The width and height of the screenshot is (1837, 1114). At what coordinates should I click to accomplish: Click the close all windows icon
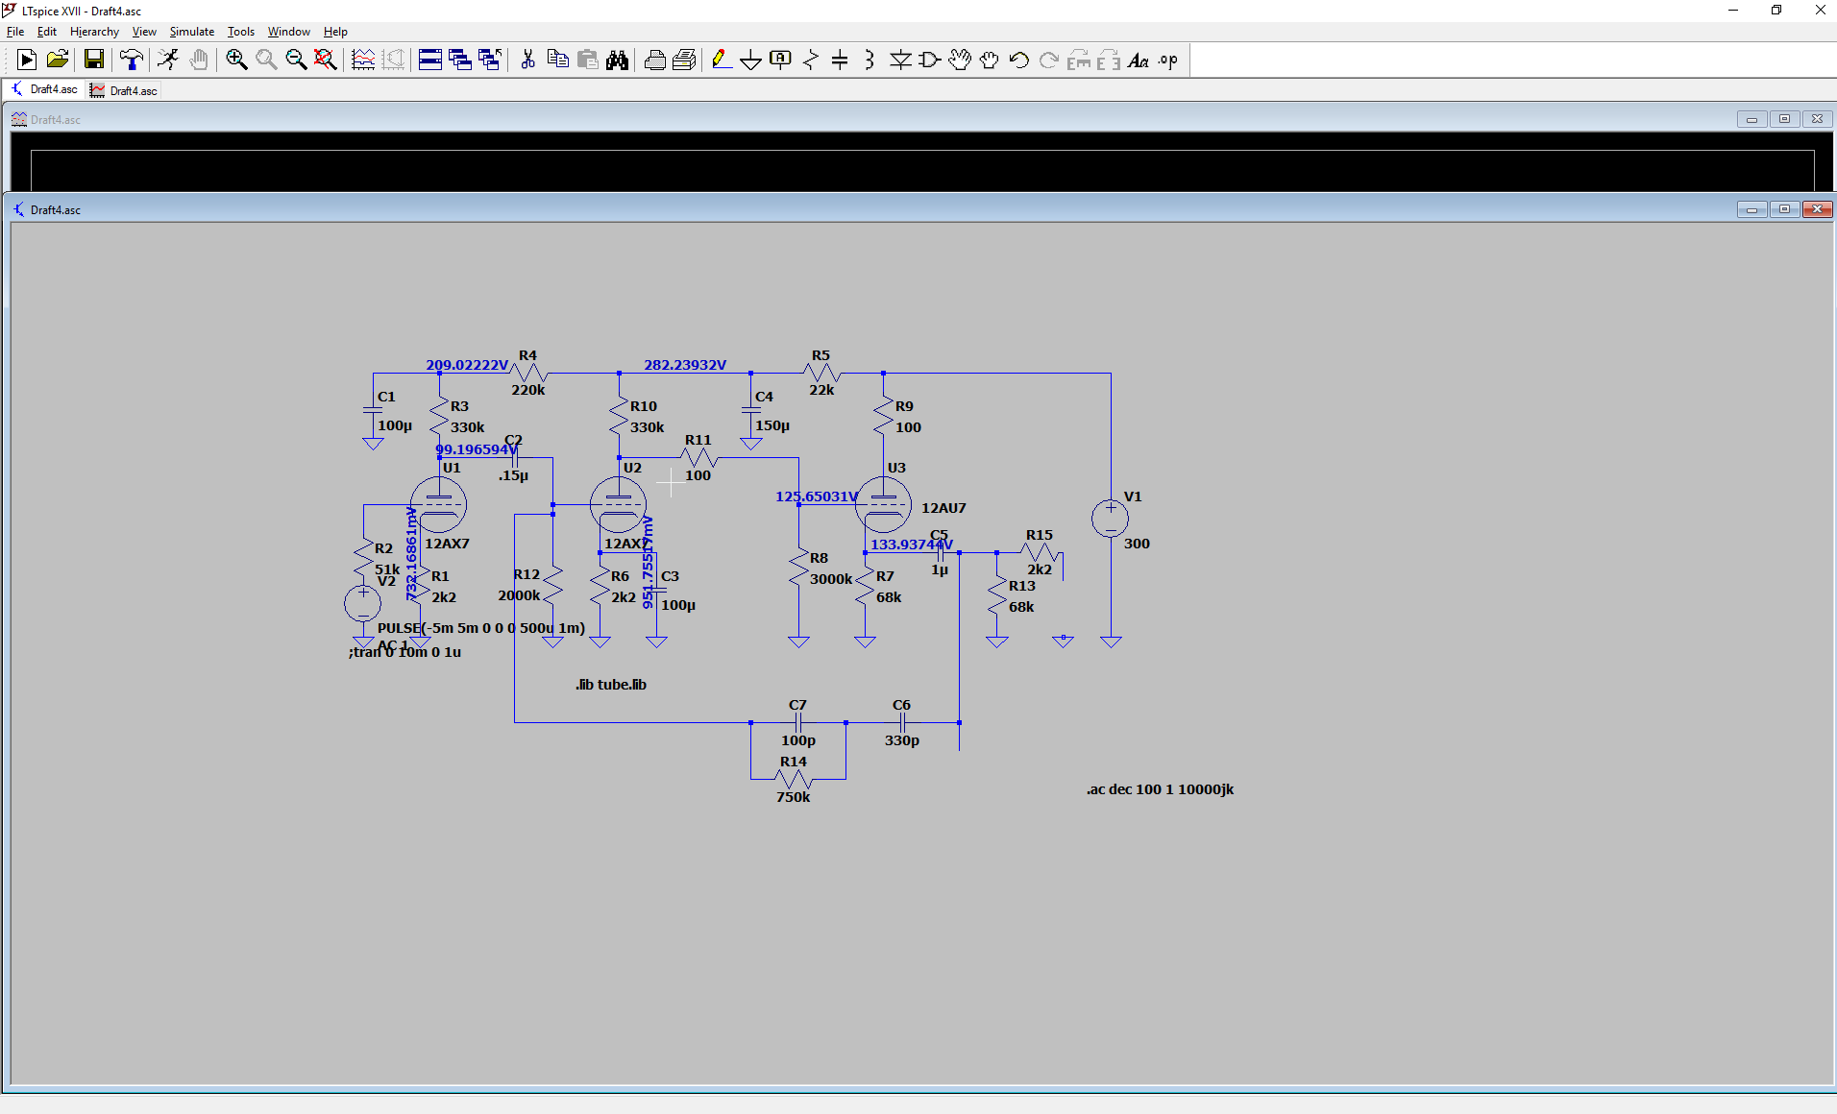pyautogui.click(x=490, y=61)
